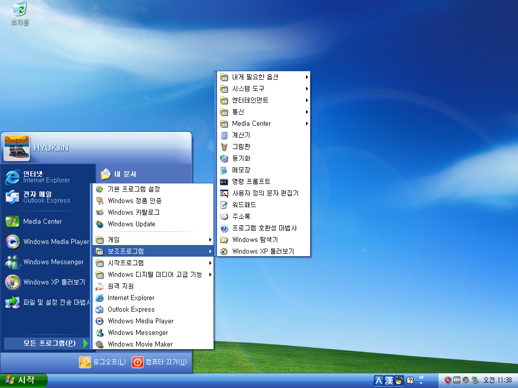The width and height of the screenshot is (518, 388).
Task: Expand Windows 디지털 미디어 고급 기능 submenu
Action: point(153,274)
